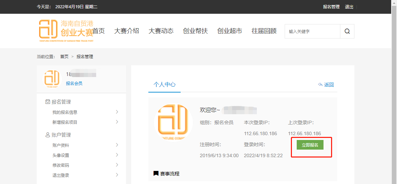Click the 账户管理 person icon in sidebar
Viewport: 397px width, 184px height.
point(48,135)
